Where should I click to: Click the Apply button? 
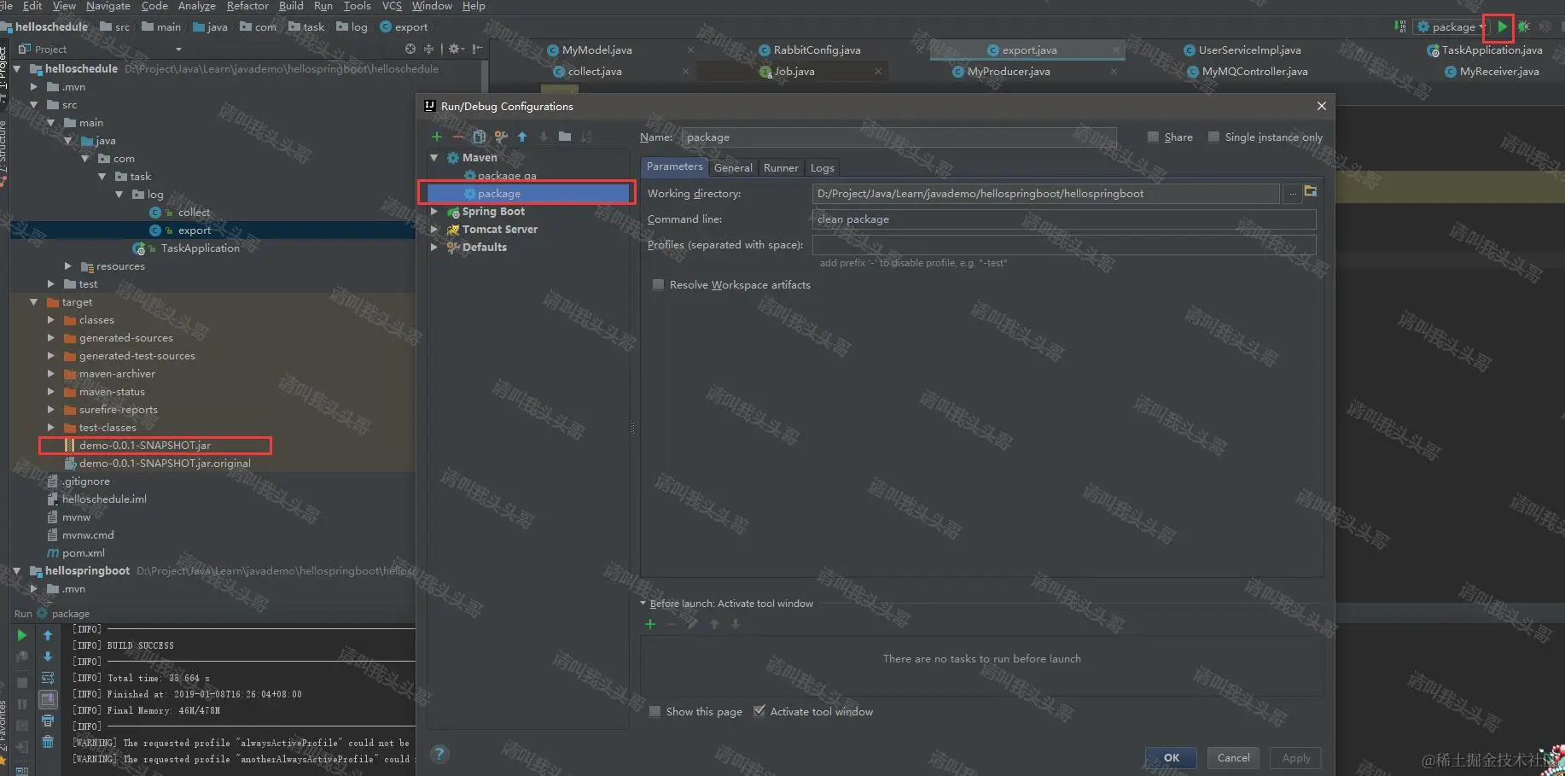click(1295, 757)
